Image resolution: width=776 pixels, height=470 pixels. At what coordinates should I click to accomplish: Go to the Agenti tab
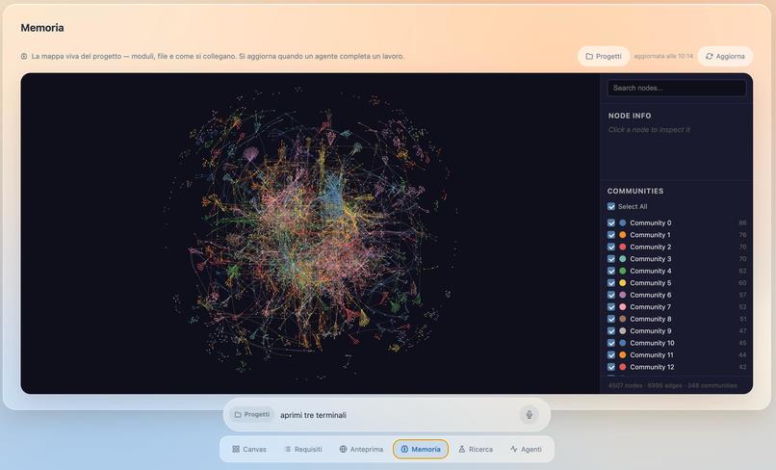click(526, 449)
